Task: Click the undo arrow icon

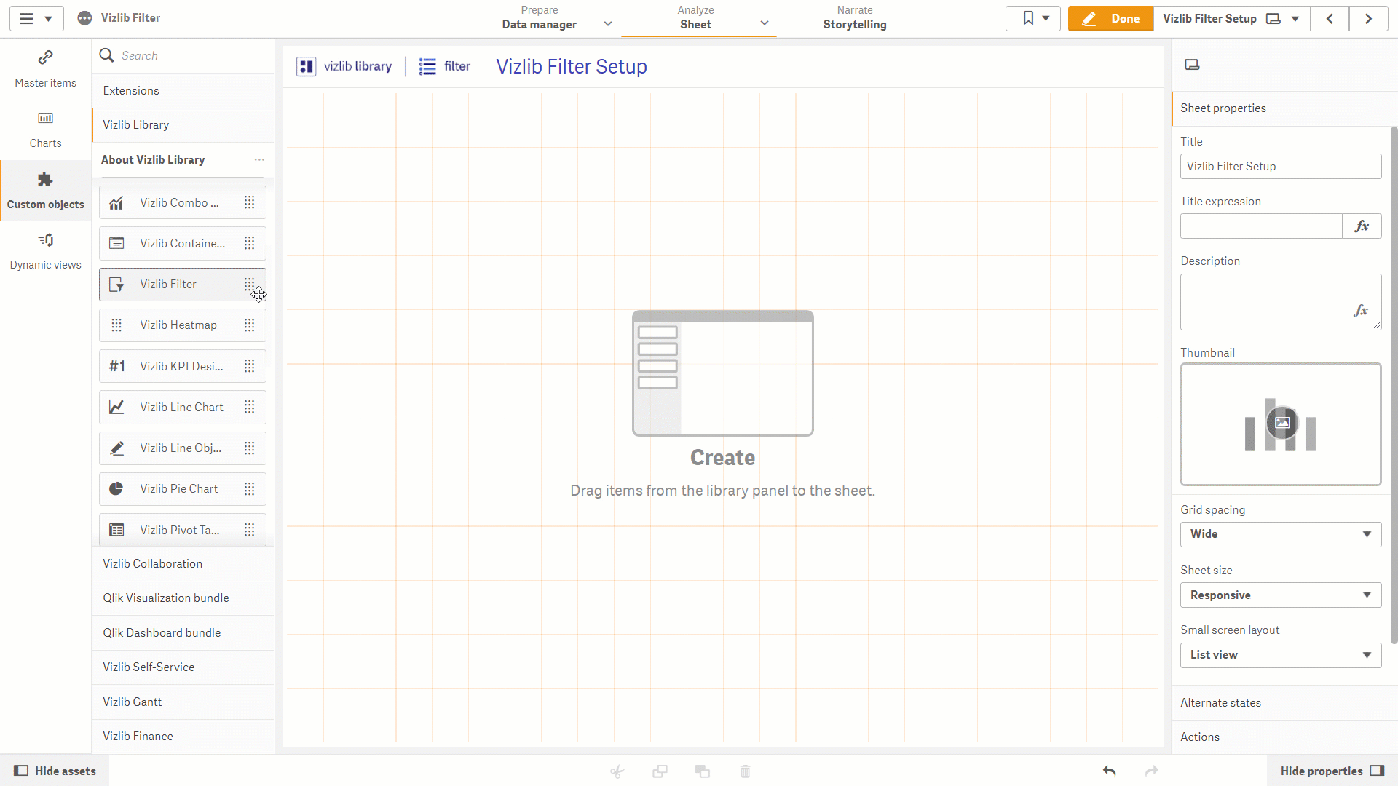Action: [x=1109, y=771]
